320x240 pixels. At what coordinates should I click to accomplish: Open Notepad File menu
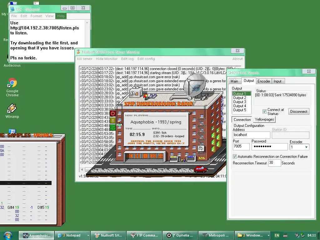14,16
